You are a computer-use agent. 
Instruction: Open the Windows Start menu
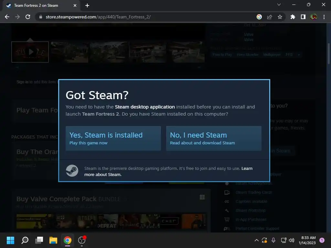tap(10, 240)
